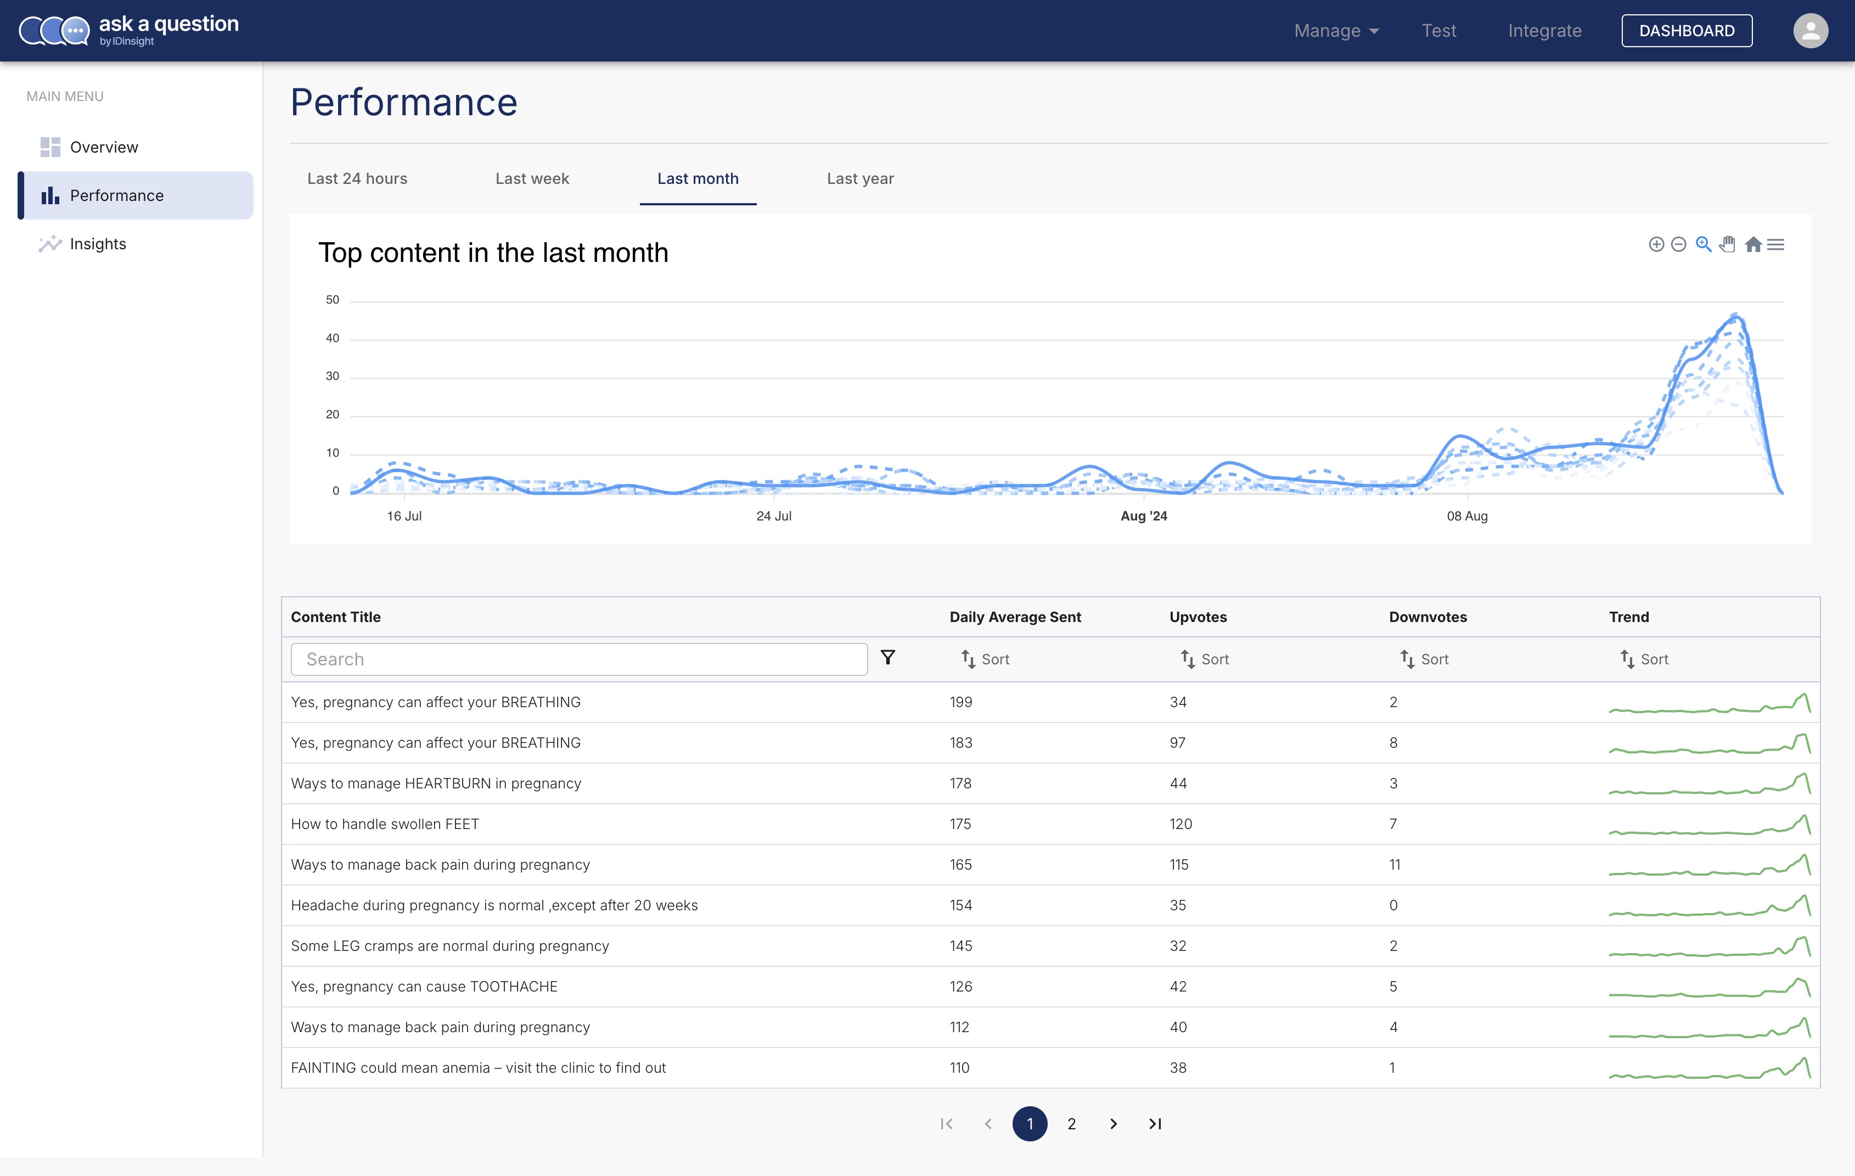Expand the Manage dropdown menu
The width and height of the screenshot is (1855, 1176).
pyautogui.click(x=1336, y=31)
